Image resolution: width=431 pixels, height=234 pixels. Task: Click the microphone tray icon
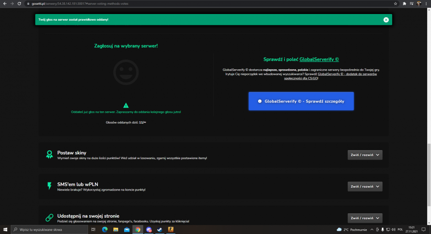[x=382, y=230]
